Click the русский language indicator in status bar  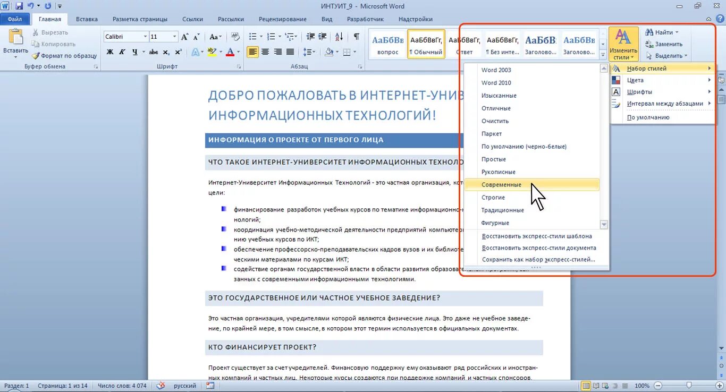[x=185, y=386]
